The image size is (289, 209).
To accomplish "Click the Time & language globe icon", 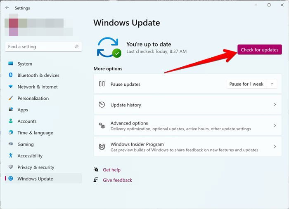I will (x=11, y=132).
